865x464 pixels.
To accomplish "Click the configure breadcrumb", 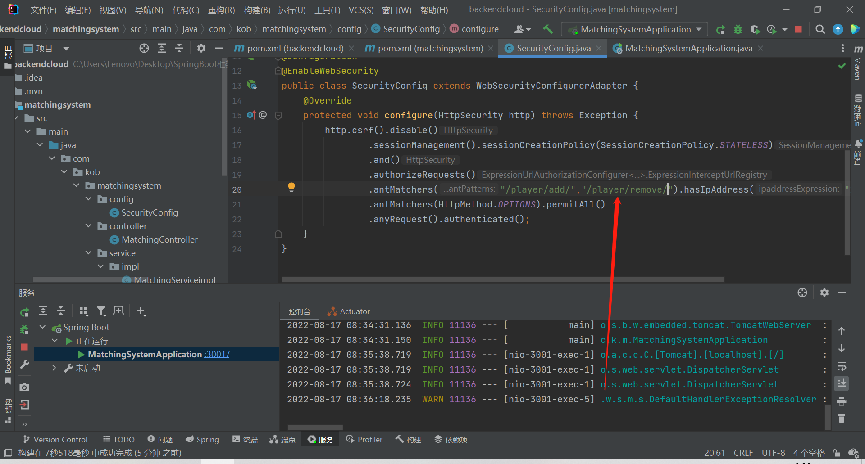I will pyautogui.click(x=474, y=29).
